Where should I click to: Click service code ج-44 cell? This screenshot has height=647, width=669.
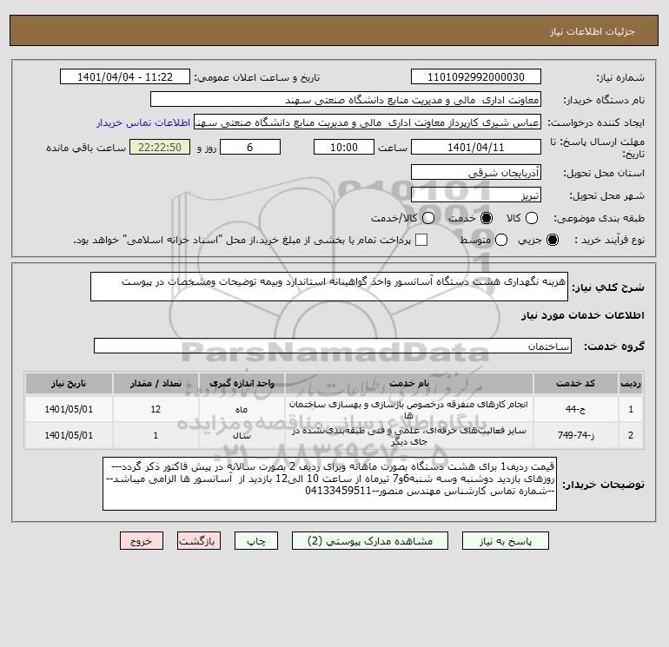tap(575, 409)
